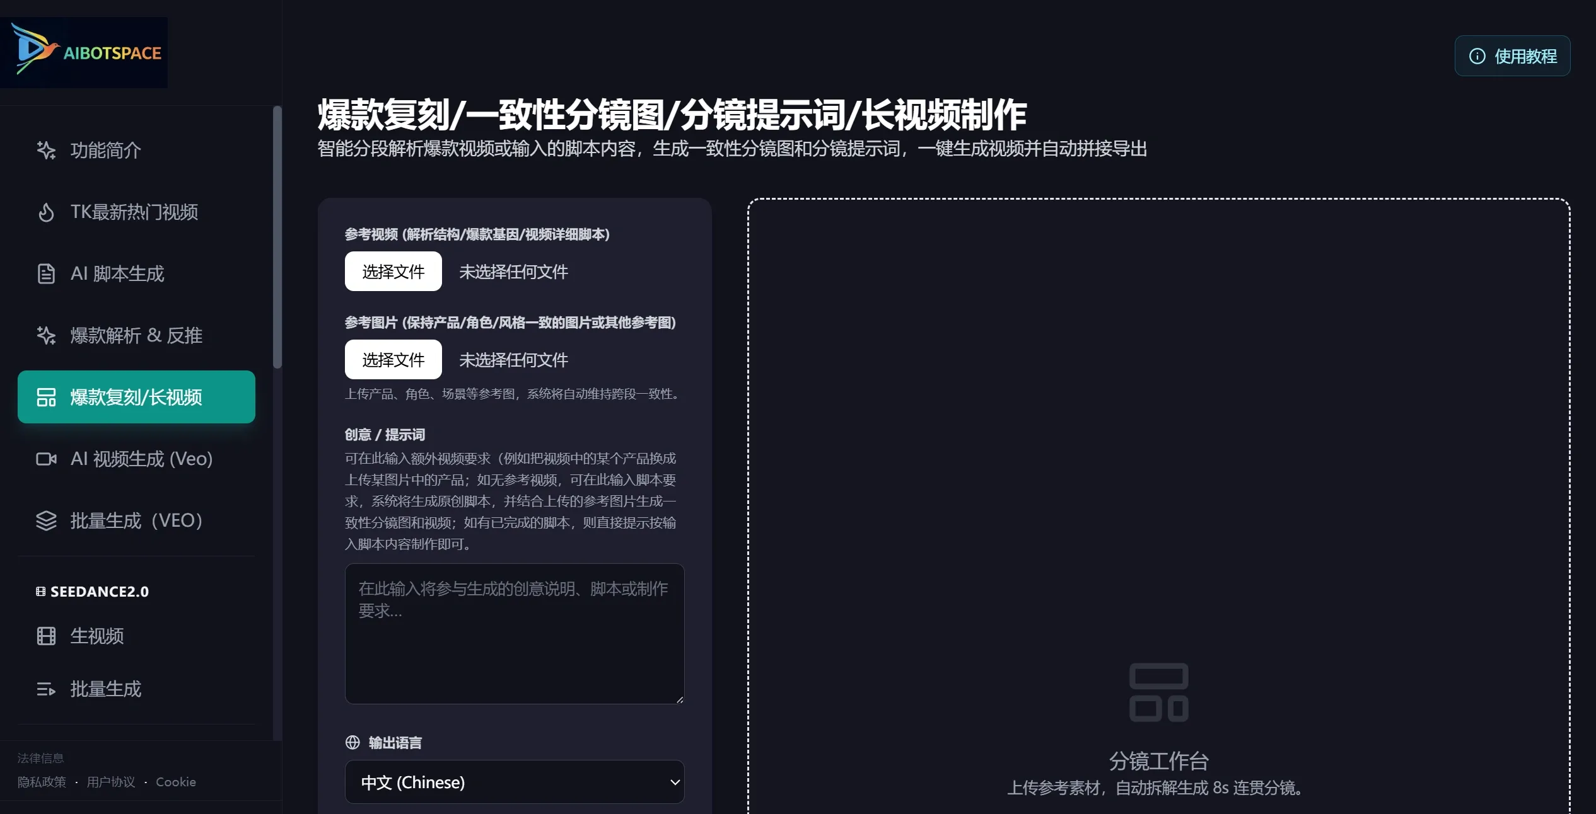Select the 功能简介 sparkle icon in sidebar
Screen dimensions: 1596x814
pos(45,150)
